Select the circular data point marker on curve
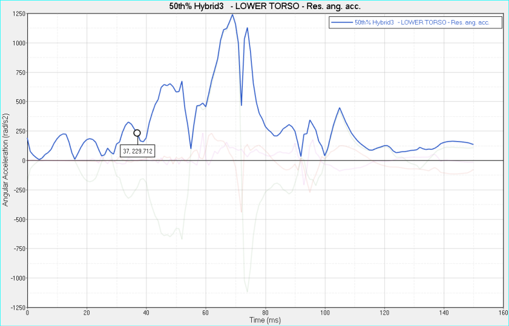 137,133
